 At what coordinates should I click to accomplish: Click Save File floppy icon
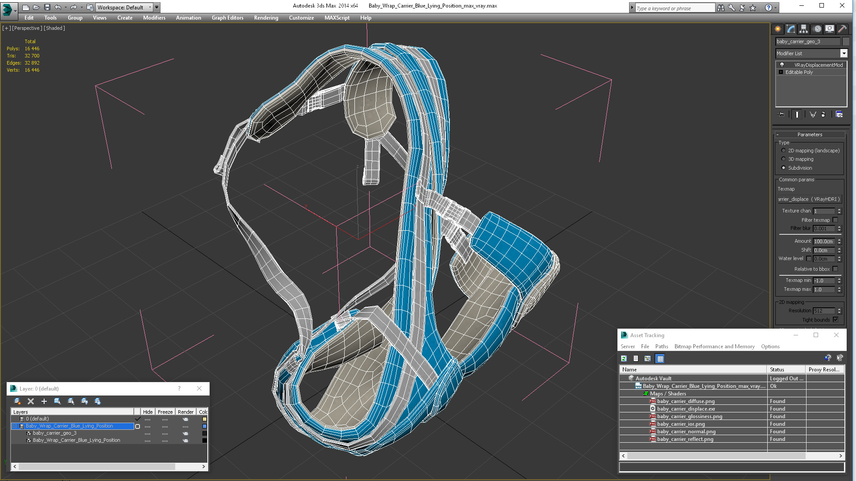tap(47, 7)
